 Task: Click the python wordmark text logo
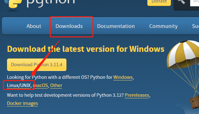click(x=51, y=3)
